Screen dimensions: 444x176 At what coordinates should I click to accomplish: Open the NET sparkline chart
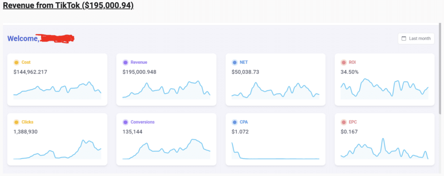click(x=275, y=91)
